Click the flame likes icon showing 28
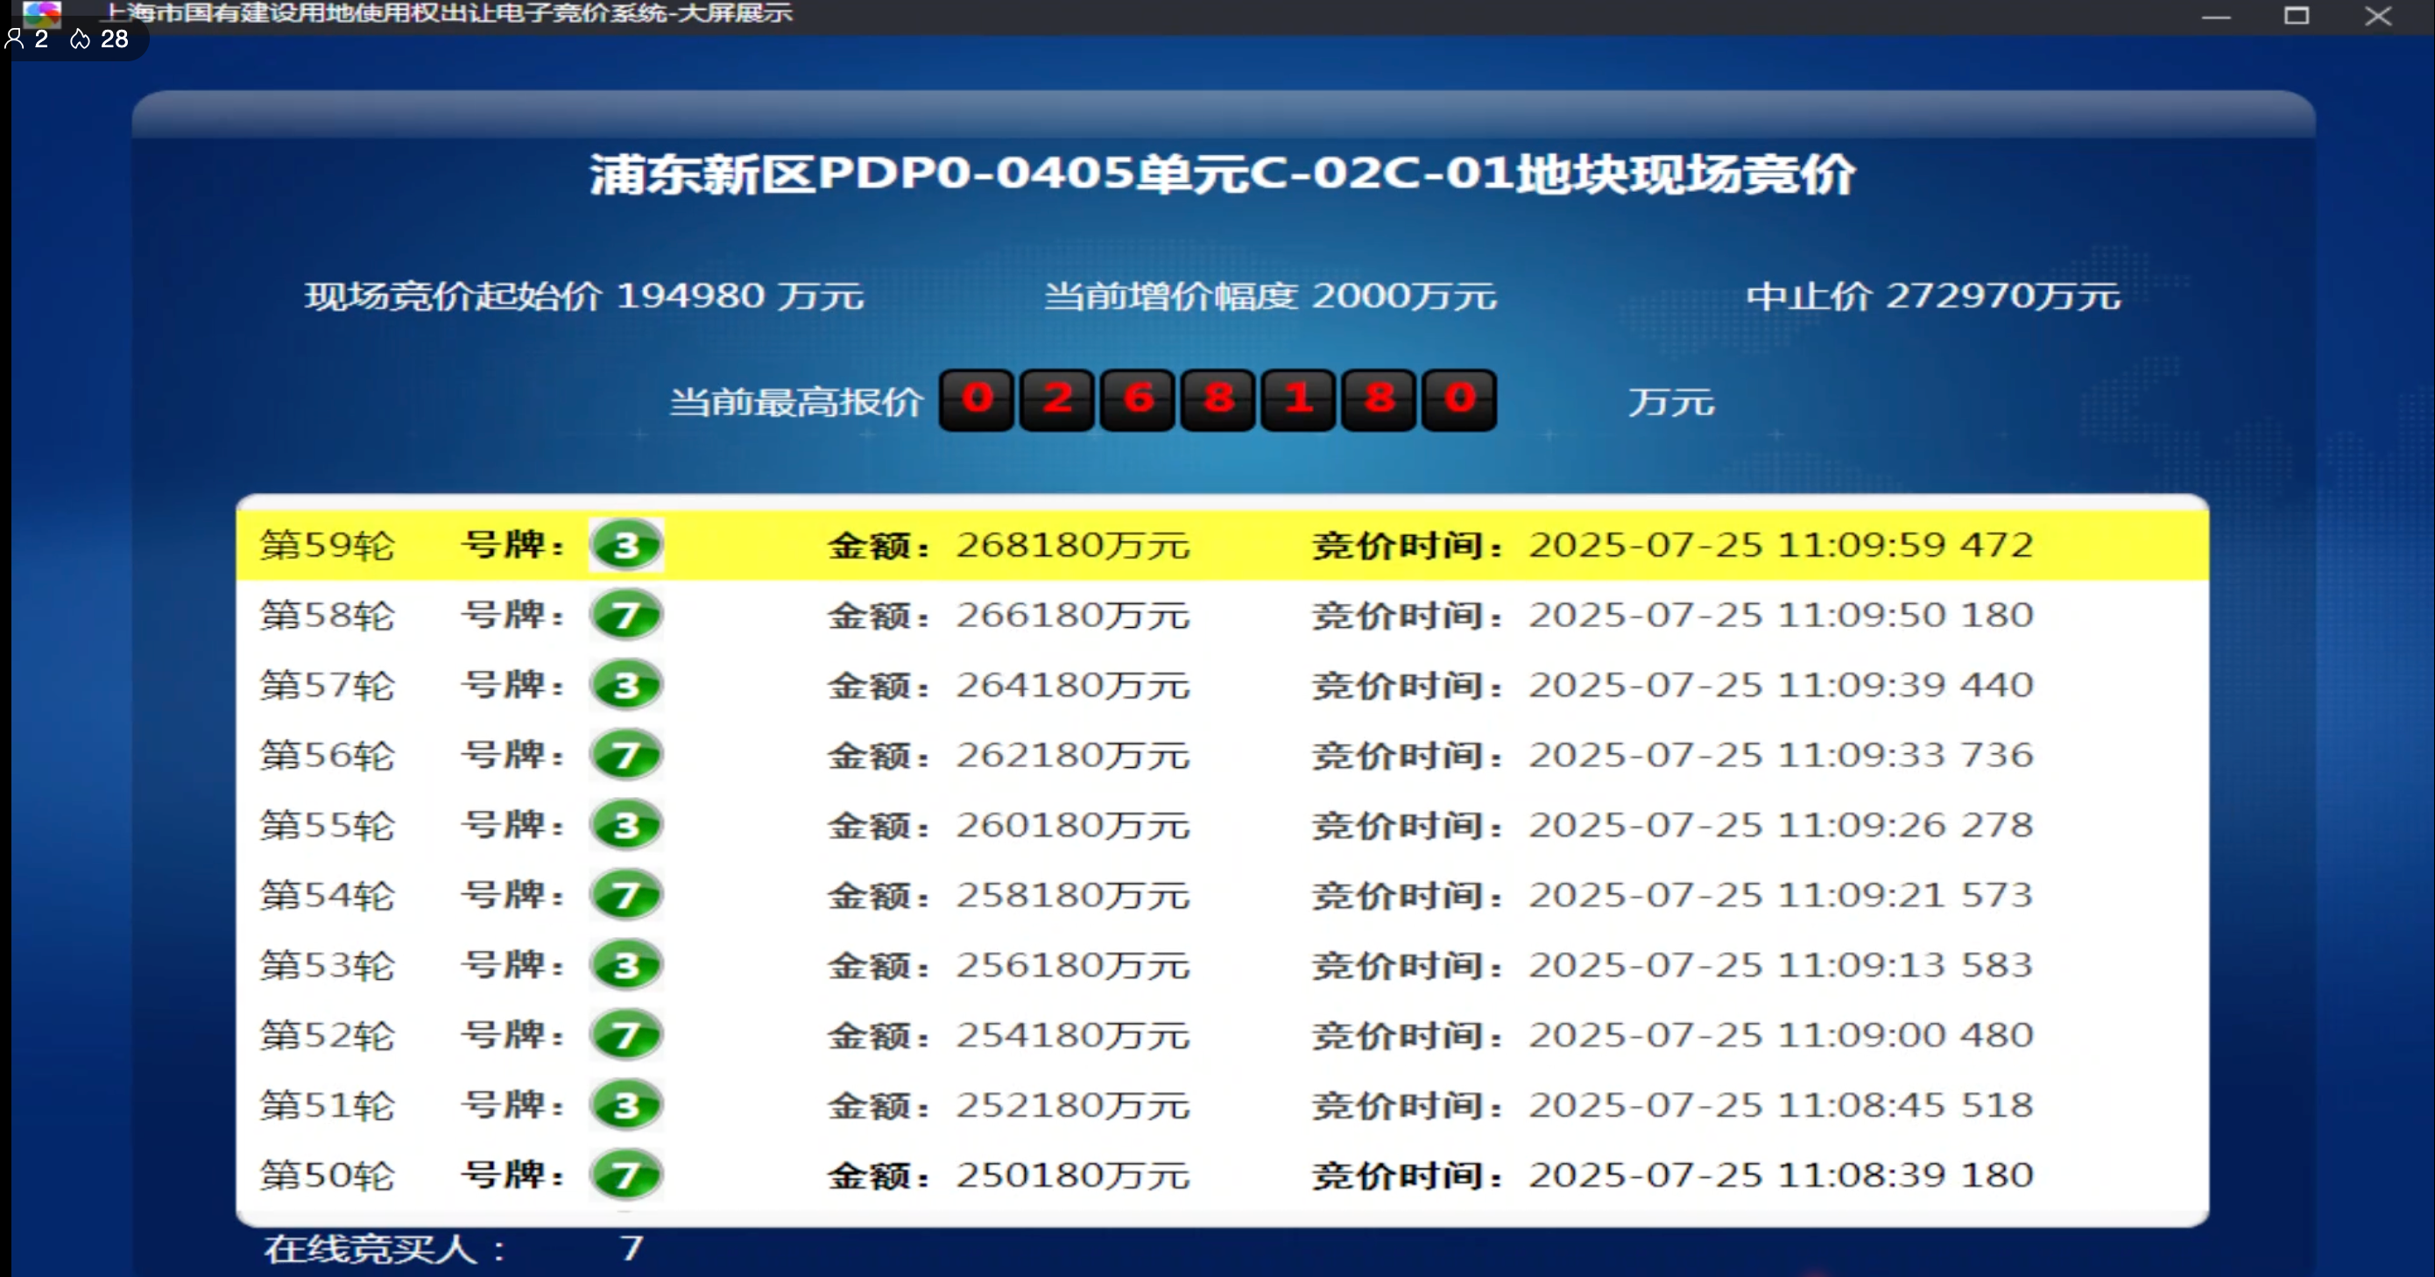This screenshot has width=2435, height=1277. click(81, 39)
